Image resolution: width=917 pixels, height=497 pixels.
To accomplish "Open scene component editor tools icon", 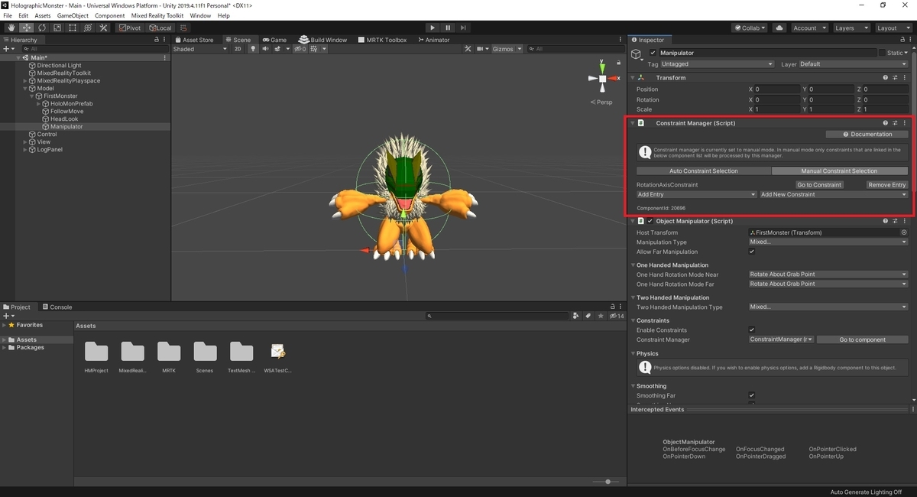I will point(469,49).
